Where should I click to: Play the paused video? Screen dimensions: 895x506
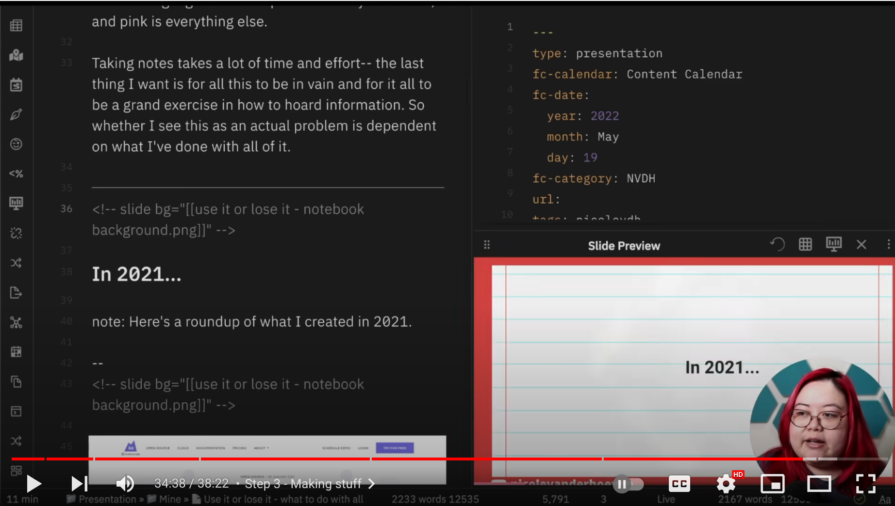tap(33, 483)
